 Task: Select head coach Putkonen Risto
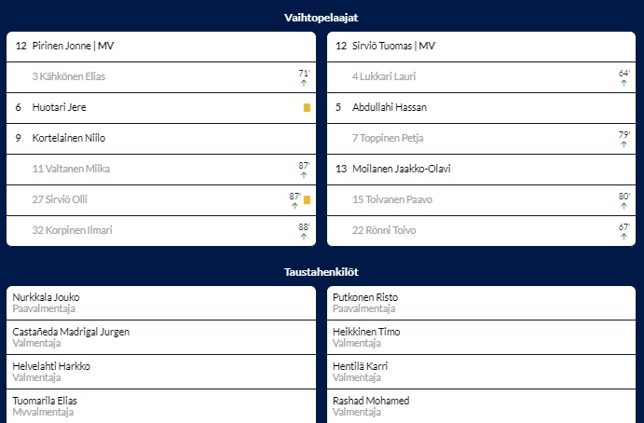pyautogui.click(x=481, y=302)
